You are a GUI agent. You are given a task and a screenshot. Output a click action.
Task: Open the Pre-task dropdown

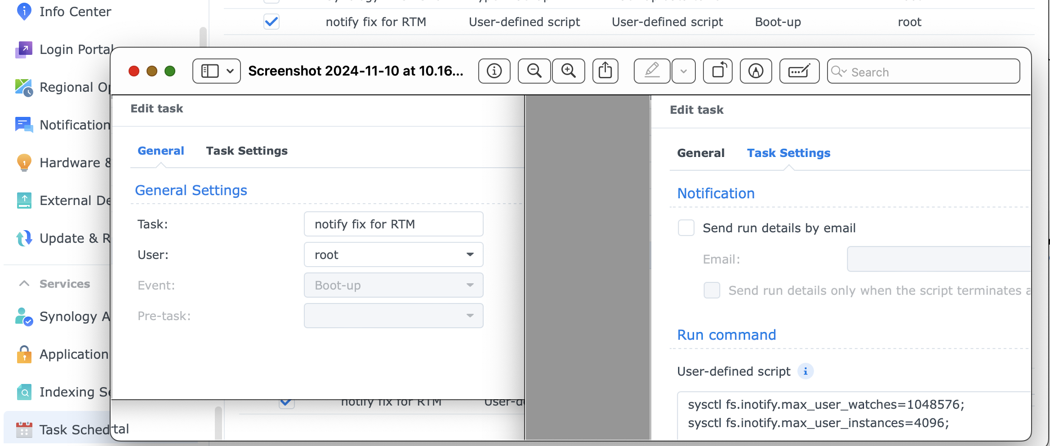tap(394, 316)
